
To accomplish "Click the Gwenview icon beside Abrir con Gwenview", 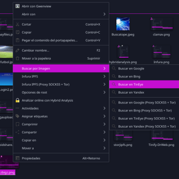I will (x=17, y=6).
